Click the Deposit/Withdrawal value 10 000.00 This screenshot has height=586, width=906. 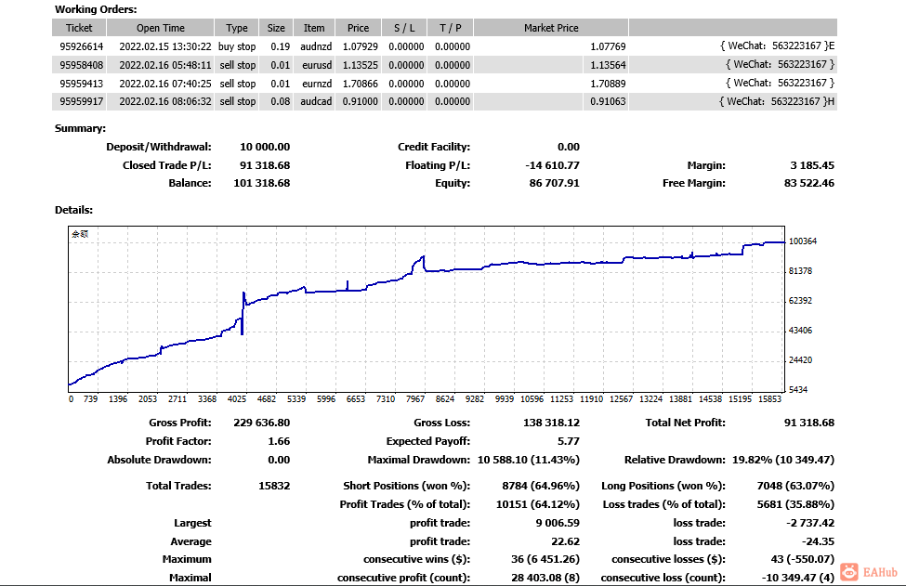pyautogui.click(x=265, y=147)
